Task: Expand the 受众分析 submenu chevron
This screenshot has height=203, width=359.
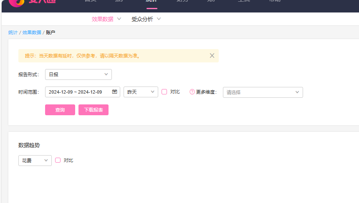Action: 159,19
